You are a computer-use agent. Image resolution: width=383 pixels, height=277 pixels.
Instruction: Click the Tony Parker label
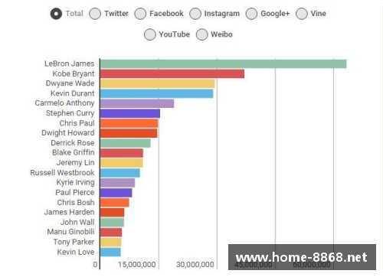(74, 242)
